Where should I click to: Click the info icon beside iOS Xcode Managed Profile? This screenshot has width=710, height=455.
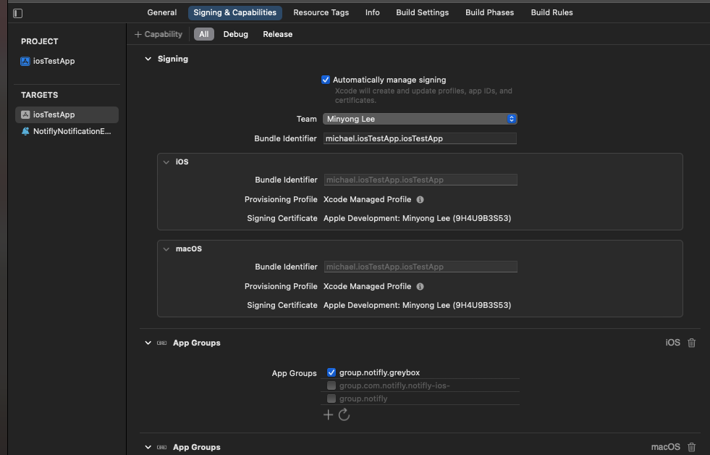point(420,199)
